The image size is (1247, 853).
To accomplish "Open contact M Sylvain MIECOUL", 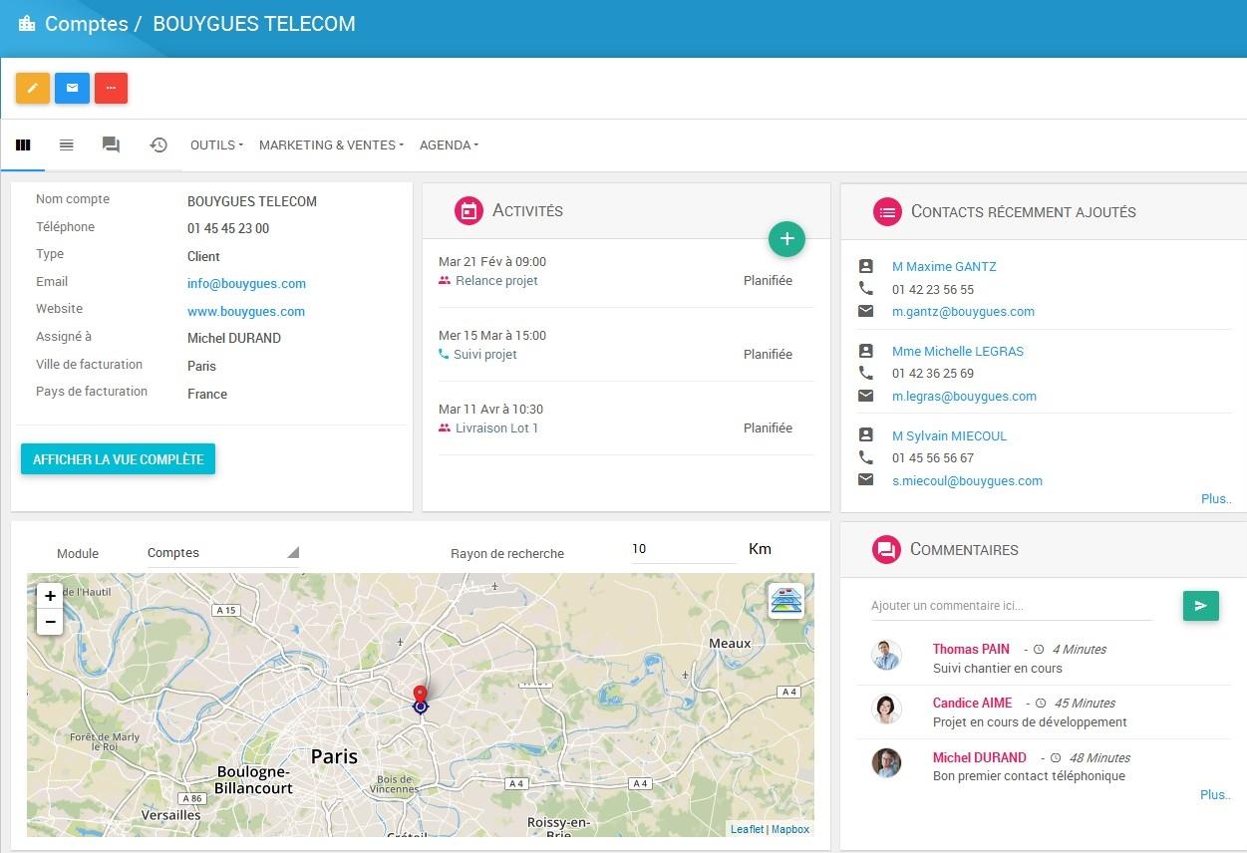I will point(949,436).
